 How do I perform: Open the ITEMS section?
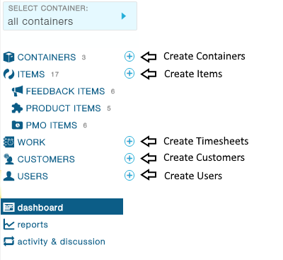pos(31,74)
